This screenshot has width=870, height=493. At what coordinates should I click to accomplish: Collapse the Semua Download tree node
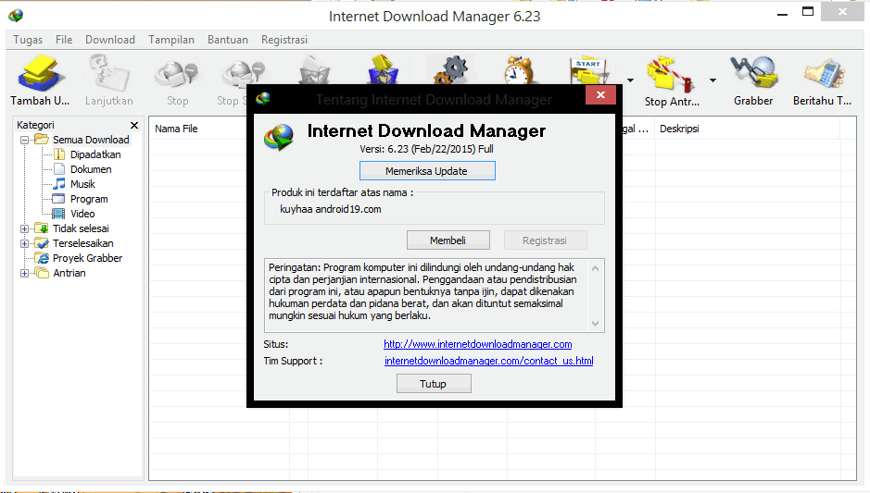tap(24, 141)
